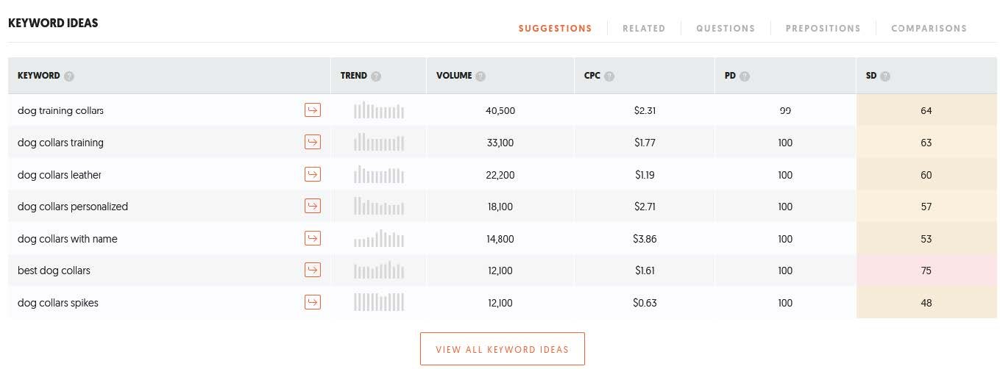This screenshot has width=1000, height=369.
Task: Click View All Keyword Ideas button
Action: 502,349
